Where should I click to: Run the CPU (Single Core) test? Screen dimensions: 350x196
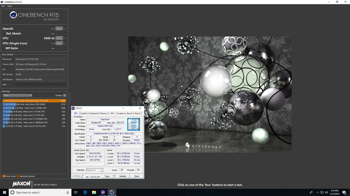(59, 43)
